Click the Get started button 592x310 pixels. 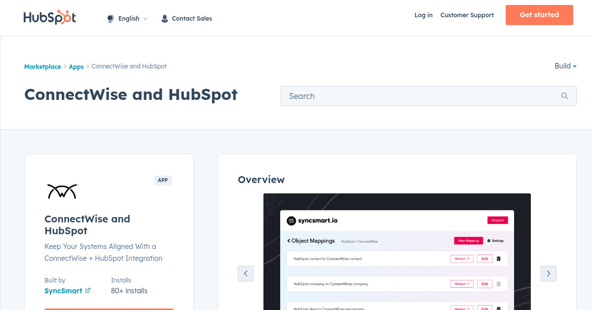coord(539,15)
